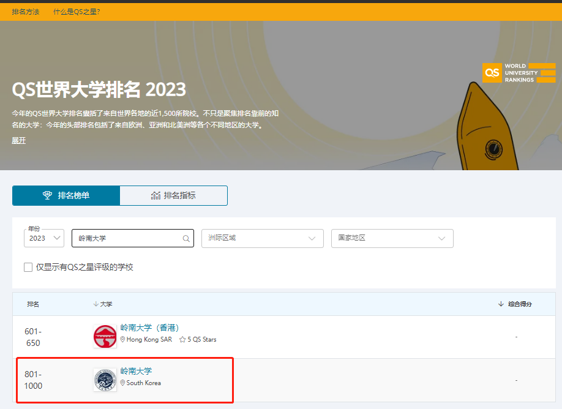Expand the description with 展开
This screenshot has height=409, width=562.
18,140
